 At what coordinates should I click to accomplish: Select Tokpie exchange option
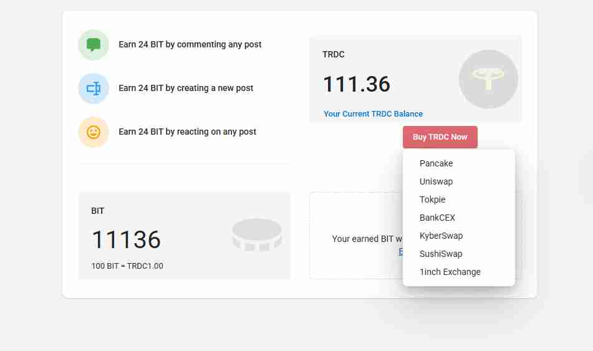pyautogui.click(x=433, y=200)
